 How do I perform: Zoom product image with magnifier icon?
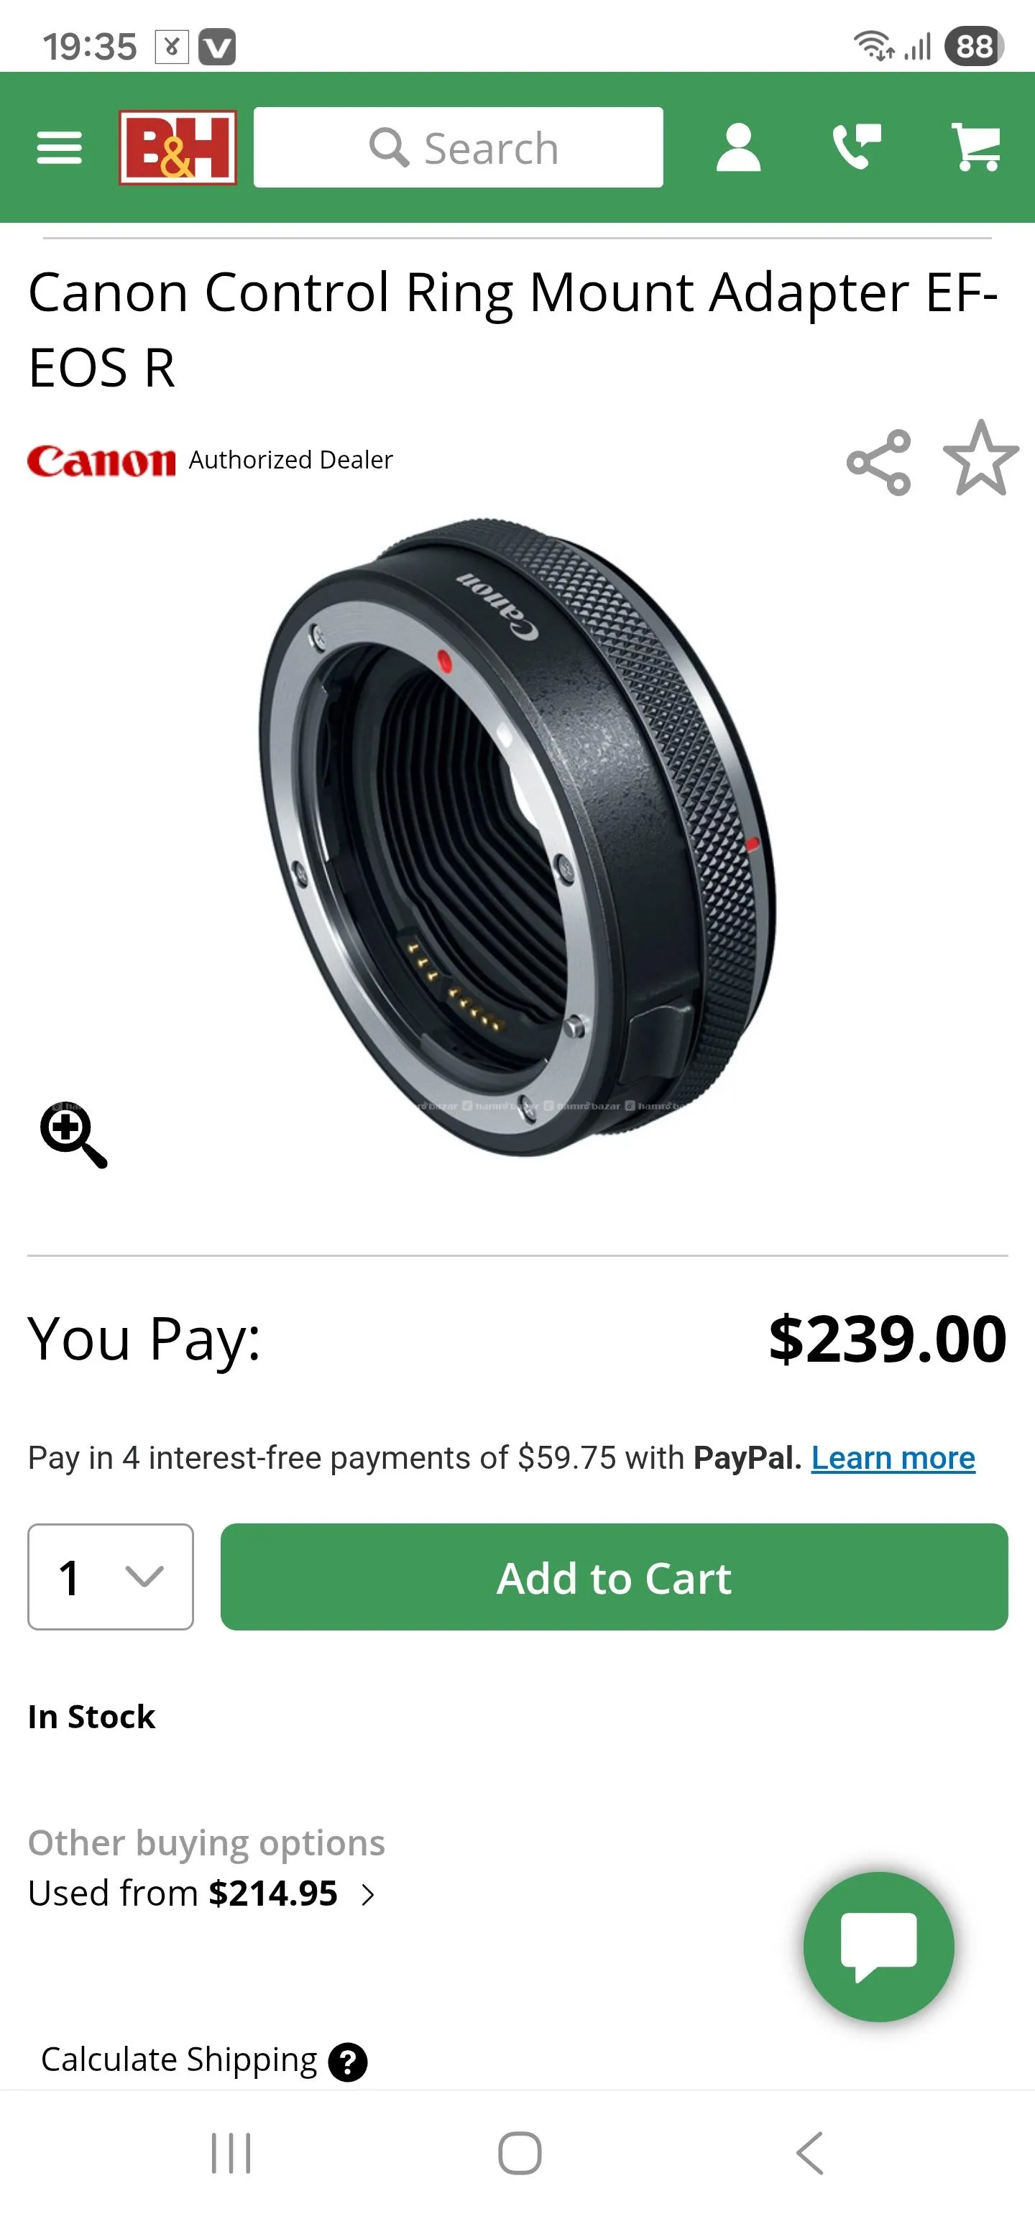pos(73,1135)
